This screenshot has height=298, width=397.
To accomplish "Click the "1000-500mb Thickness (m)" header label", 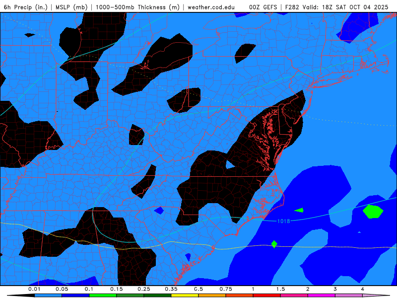I will pyautogui.click(x=137, y=7).
